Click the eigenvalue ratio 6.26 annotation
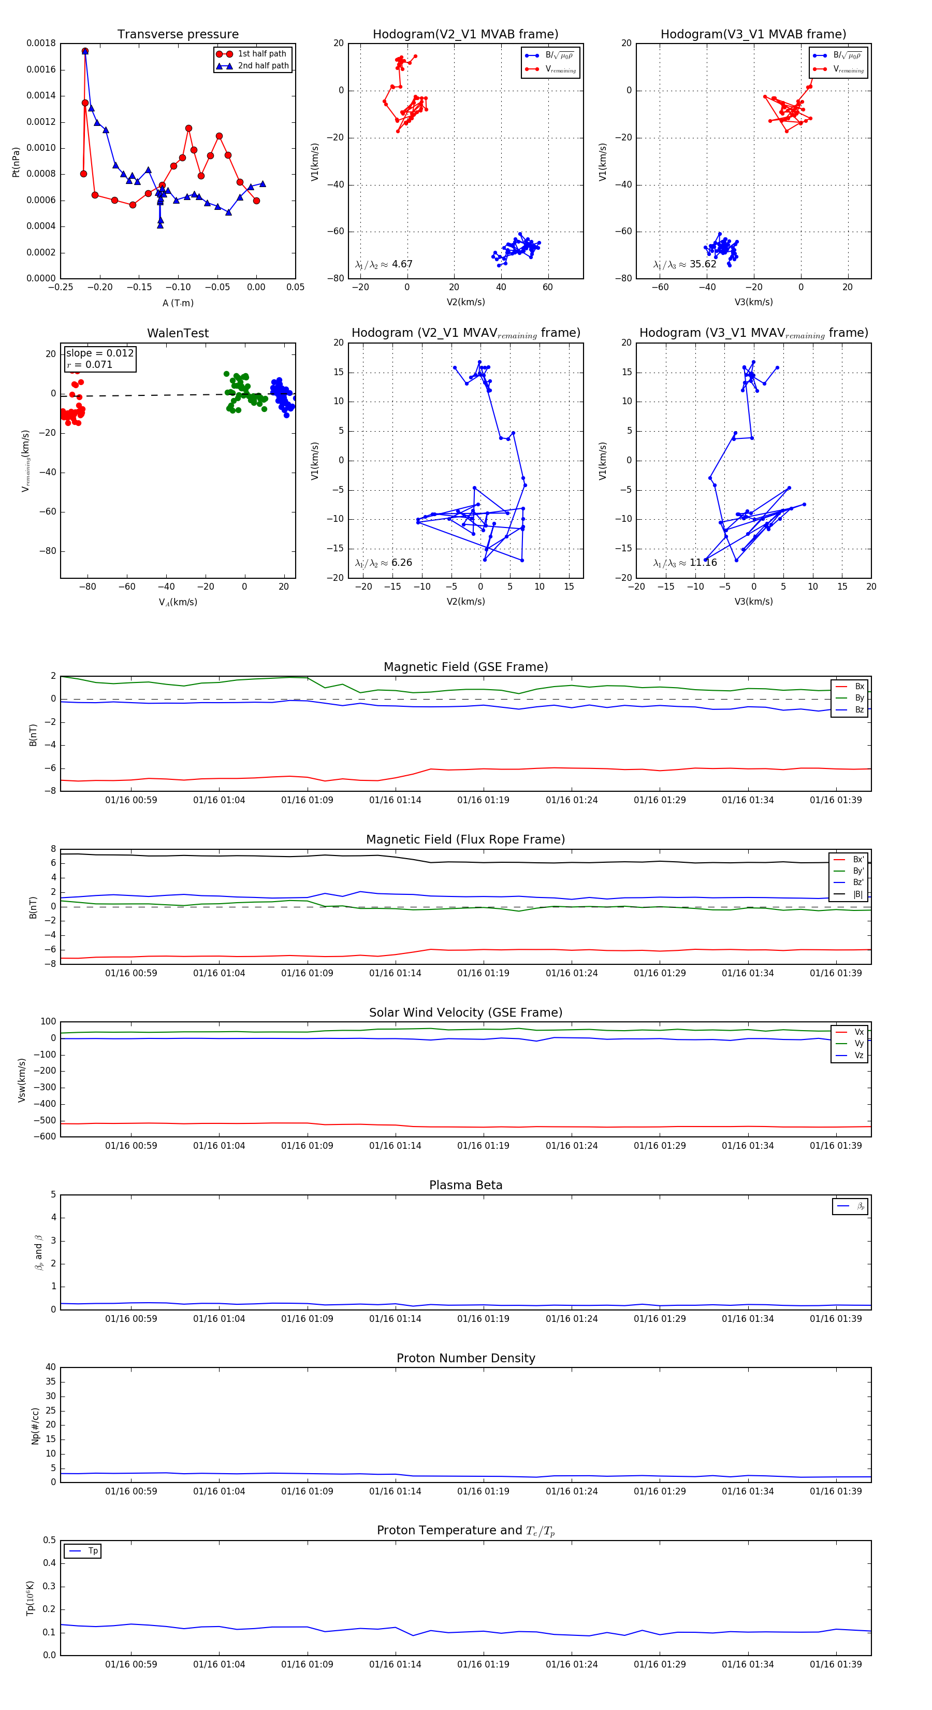The image size is (932, 1710). click(383, 563)
